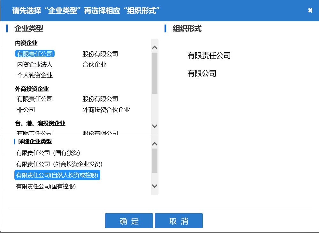
Task: 选择内资企业法人类型
Action: 35,64
